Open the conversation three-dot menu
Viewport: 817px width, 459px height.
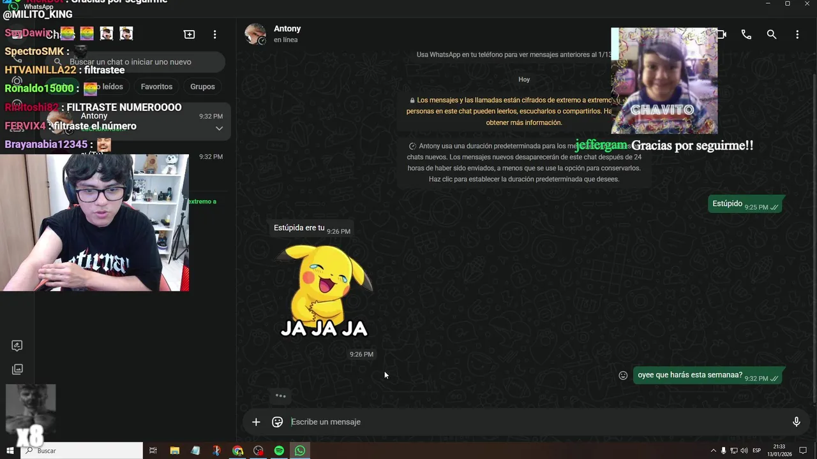[x=797, y=34]
